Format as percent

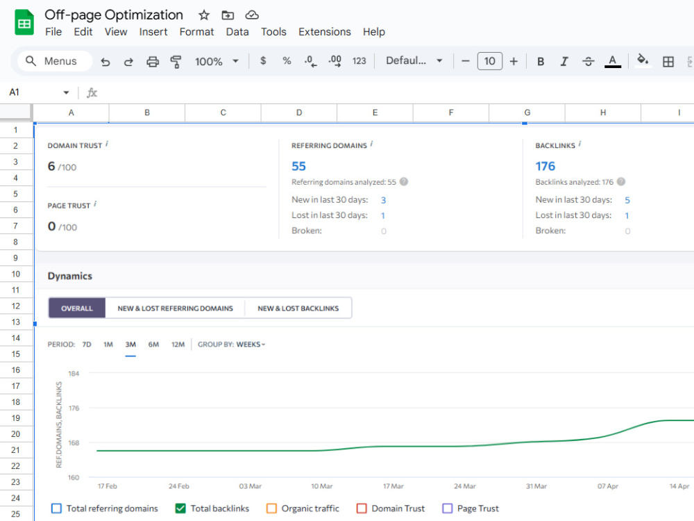[287, 60]
